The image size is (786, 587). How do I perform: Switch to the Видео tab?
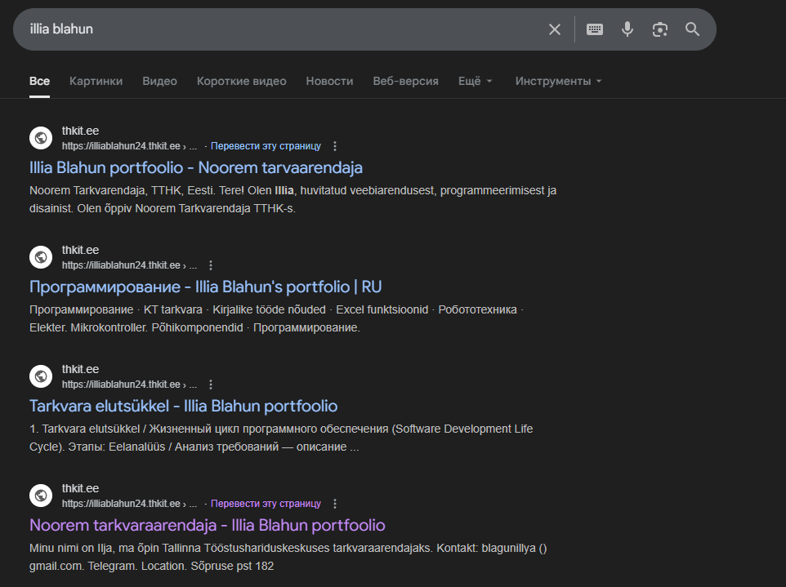159,81
